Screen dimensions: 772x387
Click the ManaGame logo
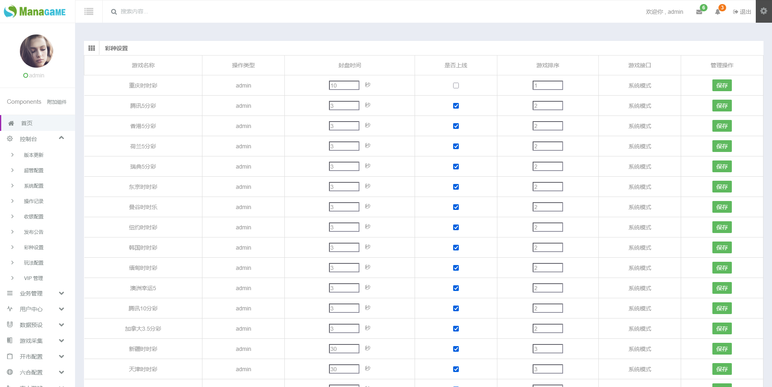(x=35, y=12)
